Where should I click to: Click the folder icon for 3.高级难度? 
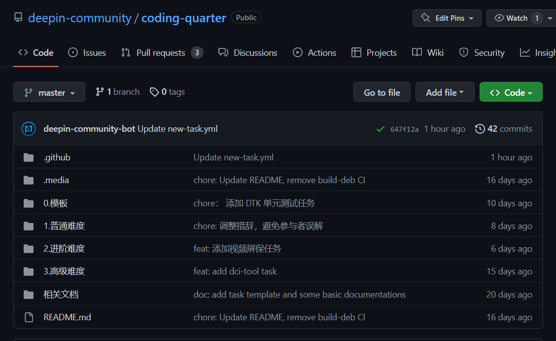(x=29, y=271)
